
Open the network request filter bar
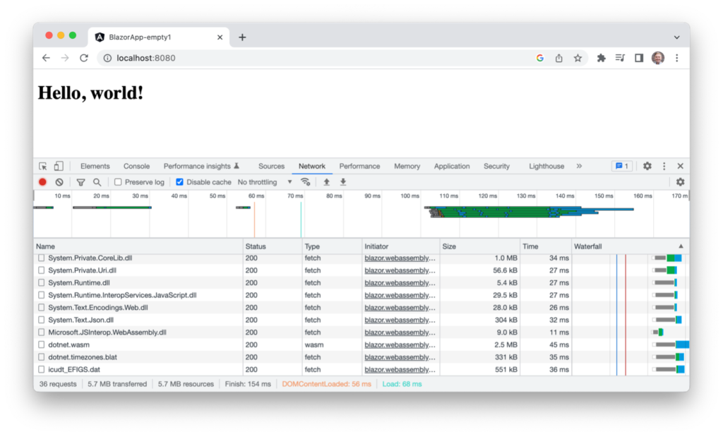[80, 181]
